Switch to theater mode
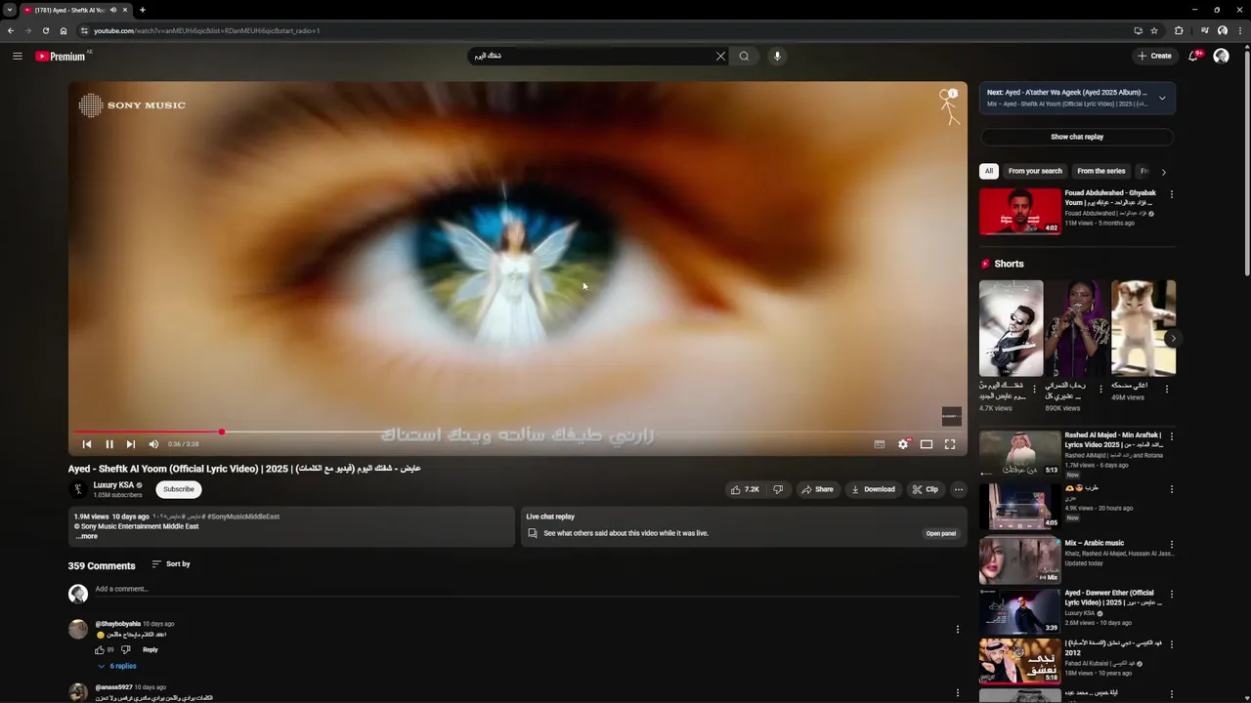 coord(927,444)
